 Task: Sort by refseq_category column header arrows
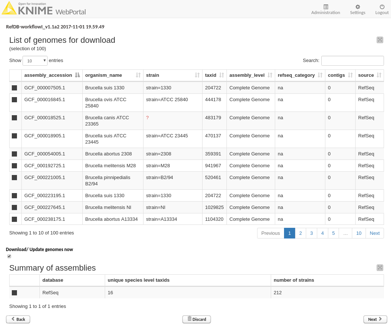[320, 75]
